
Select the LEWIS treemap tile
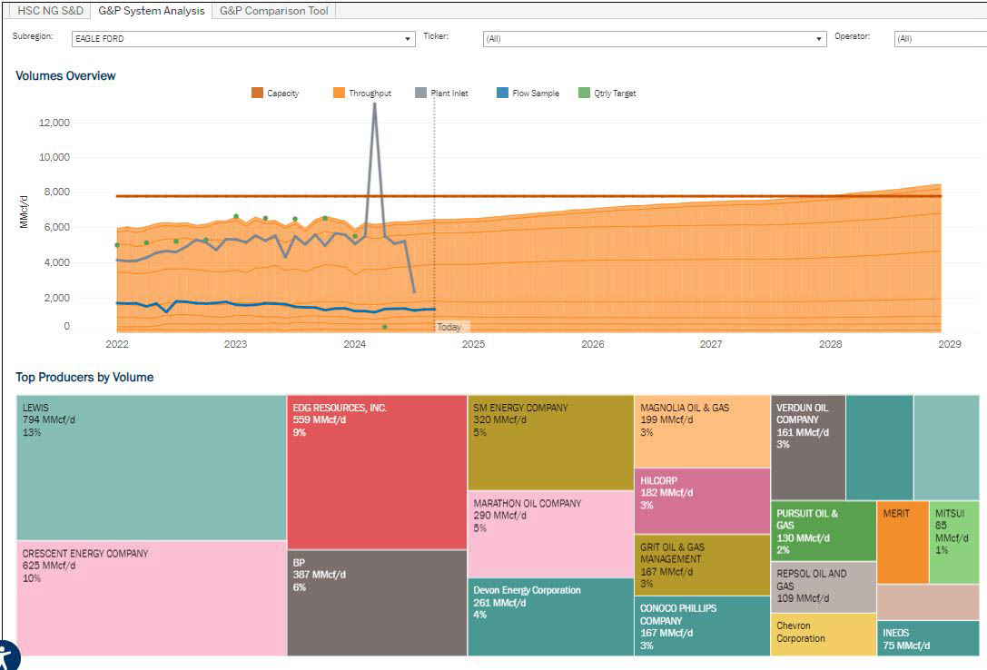(x=151, y=468)
